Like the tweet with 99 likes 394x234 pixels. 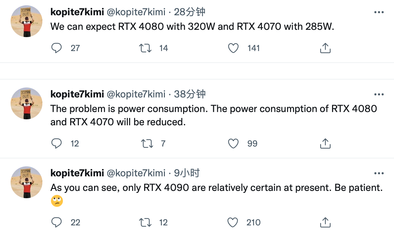(x=233, y=144)
